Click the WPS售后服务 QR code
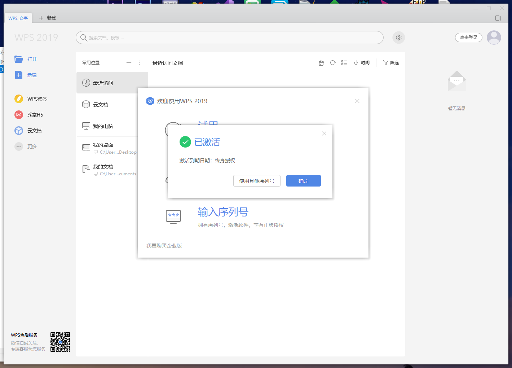This screenshot has width=512, height=368. point(60,342)
